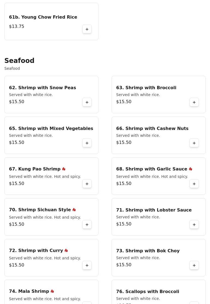This screenshot has width=210, height=304.
Task: Select the Mala Shrimp menu item
Action: click(x=29, y=291)
